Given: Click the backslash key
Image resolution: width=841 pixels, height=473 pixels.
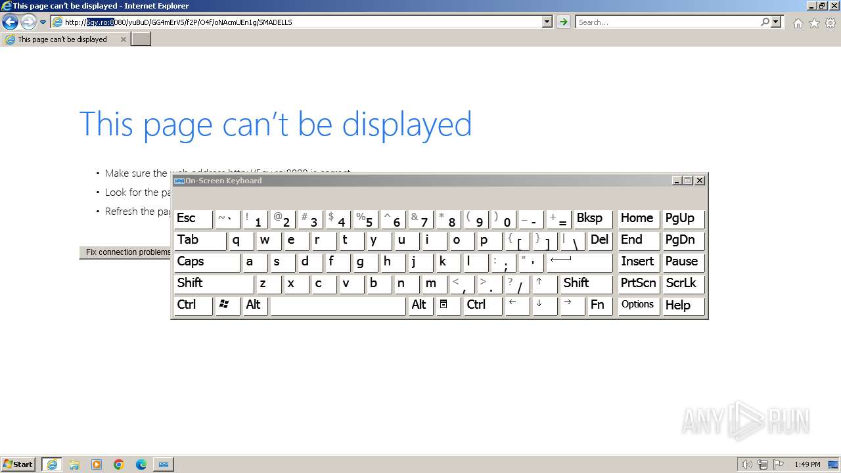Looking at the screenshot, I should (572, 240).
